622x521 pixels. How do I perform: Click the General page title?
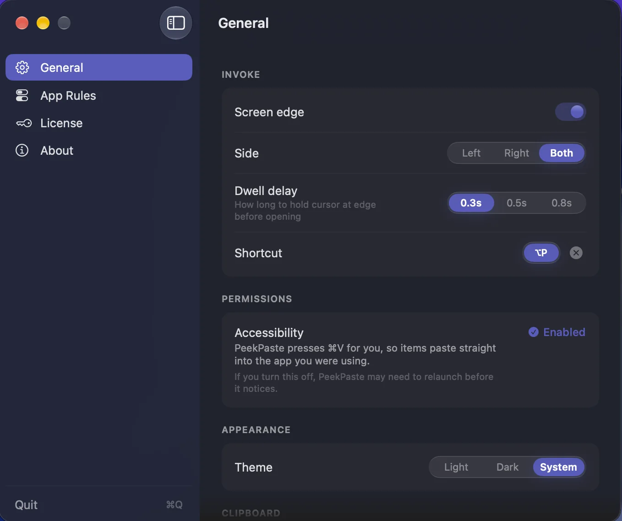pos(243,23)
